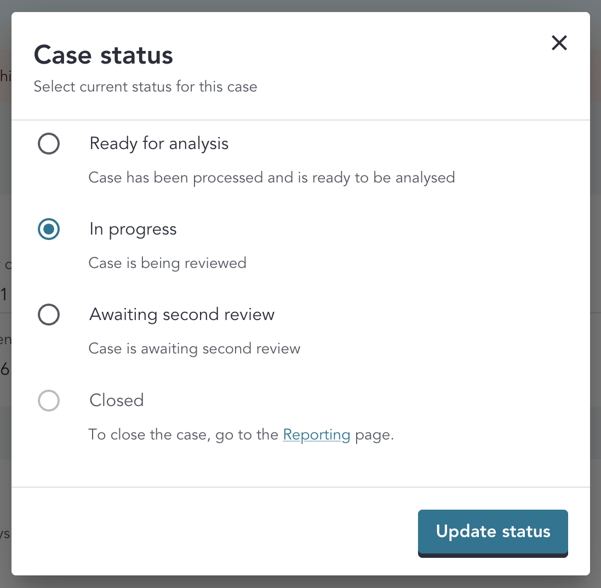Click the Awaiting second review label text

(x=181, y=315)
